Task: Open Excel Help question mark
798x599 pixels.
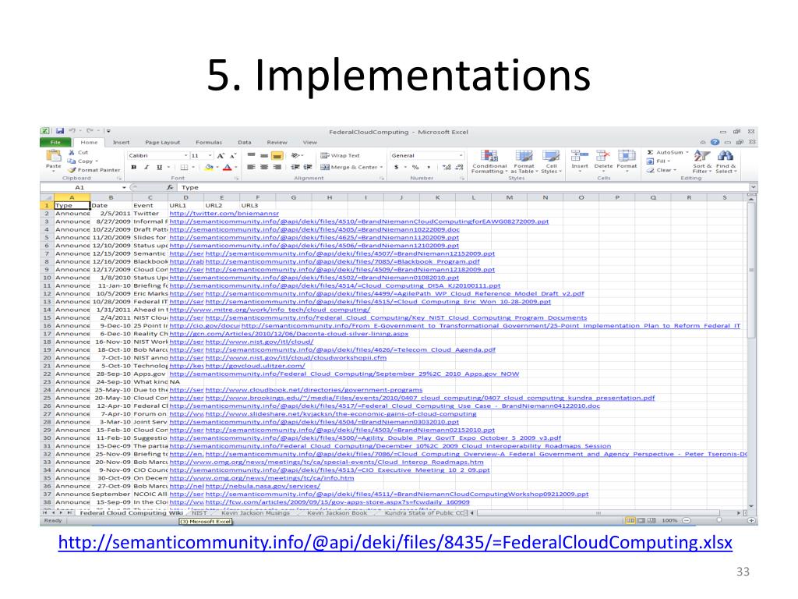Action: (715, 142)
